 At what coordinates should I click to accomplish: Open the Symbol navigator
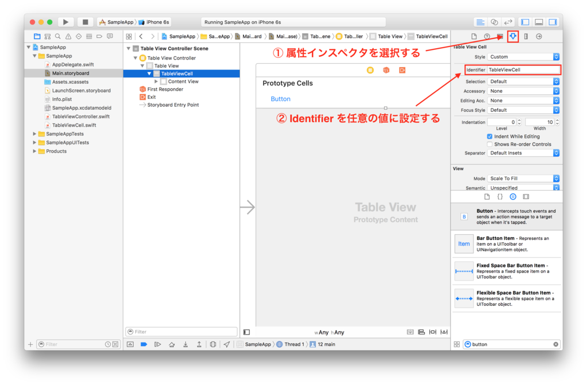tap(47, 36)
